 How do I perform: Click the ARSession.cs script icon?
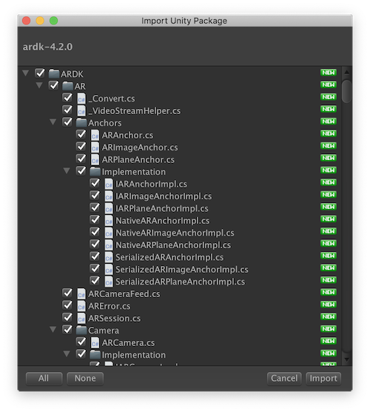81,319
